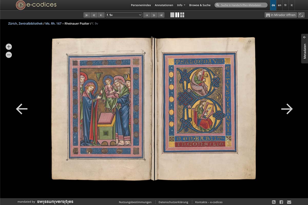Go to the next page in toolbar
Image resolution: width=308 pixels, height=205 pixels.
[x=147, y=15]
